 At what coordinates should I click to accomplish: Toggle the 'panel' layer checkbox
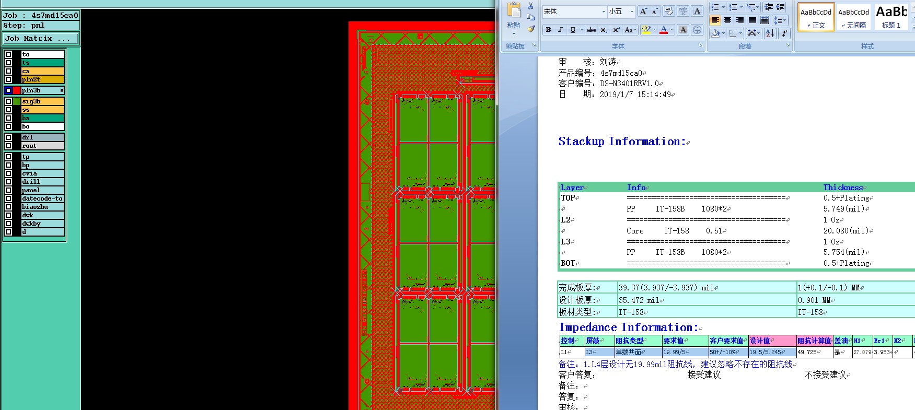(8, 190)
